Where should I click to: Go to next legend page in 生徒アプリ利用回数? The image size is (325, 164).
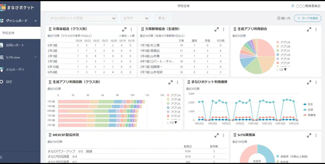tap(175, 123)
